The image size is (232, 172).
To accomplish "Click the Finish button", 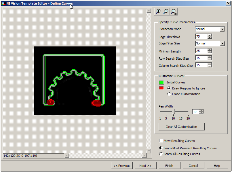I will coord(170,165).
